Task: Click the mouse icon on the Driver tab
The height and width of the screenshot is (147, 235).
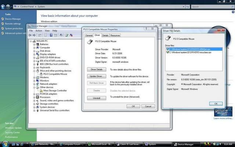Action: 90,42
